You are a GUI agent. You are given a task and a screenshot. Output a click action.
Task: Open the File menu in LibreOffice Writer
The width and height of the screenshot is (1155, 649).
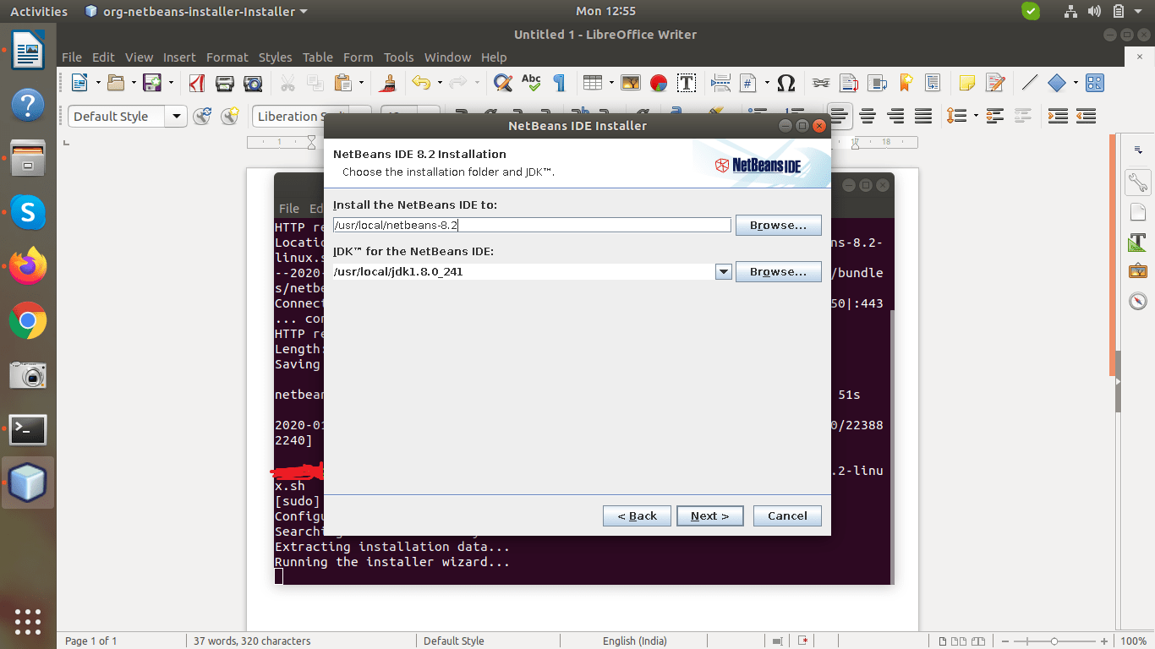72,57
